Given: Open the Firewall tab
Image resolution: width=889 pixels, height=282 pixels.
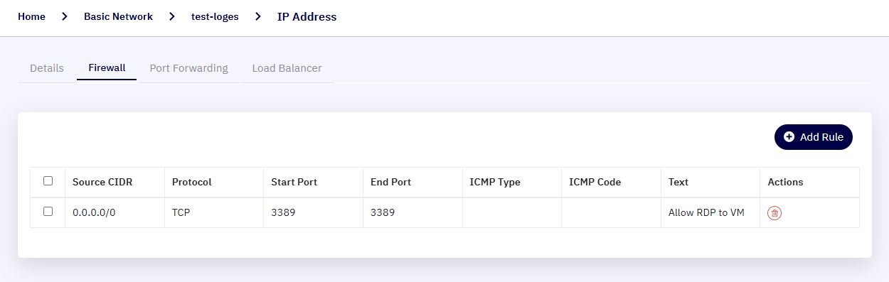Looking at the screenshot, I should (107, 68).
